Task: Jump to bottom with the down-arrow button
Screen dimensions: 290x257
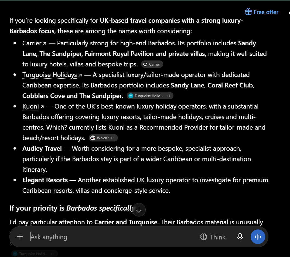Action: click(x=139, y=210)
